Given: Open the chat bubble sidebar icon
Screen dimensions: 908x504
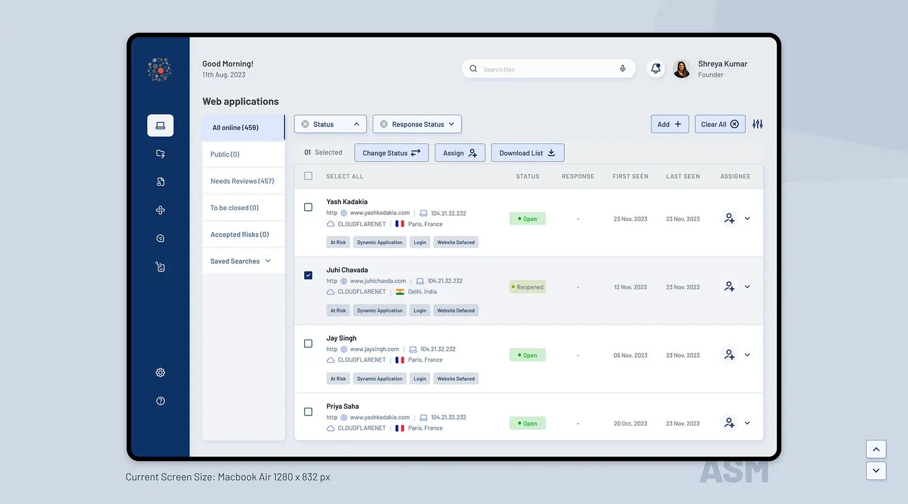Looking at the screenshot, I should pos(161,239).
